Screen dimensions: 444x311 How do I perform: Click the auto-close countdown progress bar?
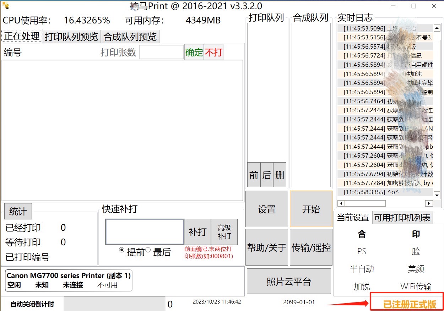(114, 304)
